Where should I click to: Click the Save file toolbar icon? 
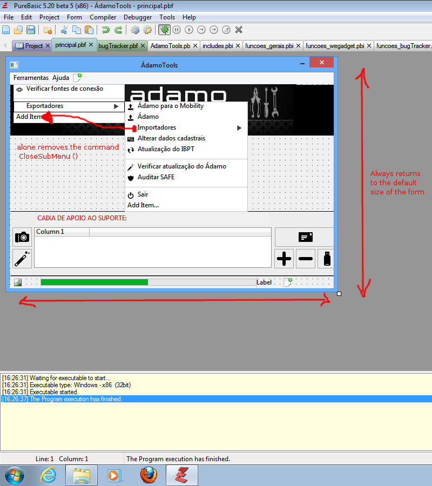tap(31, 30)
